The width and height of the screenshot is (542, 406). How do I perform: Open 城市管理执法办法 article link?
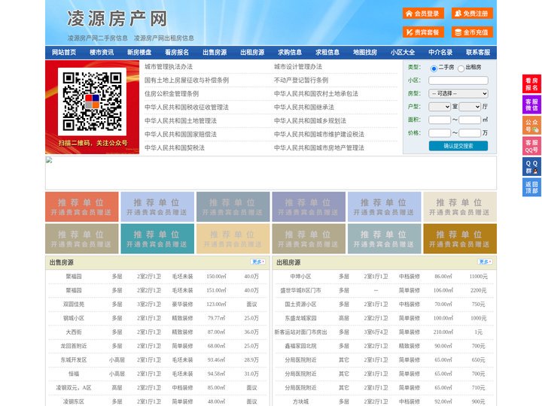coord(169,67)
